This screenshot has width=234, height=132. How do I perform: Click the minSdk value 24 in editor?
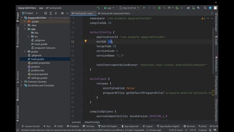[110, 41]
